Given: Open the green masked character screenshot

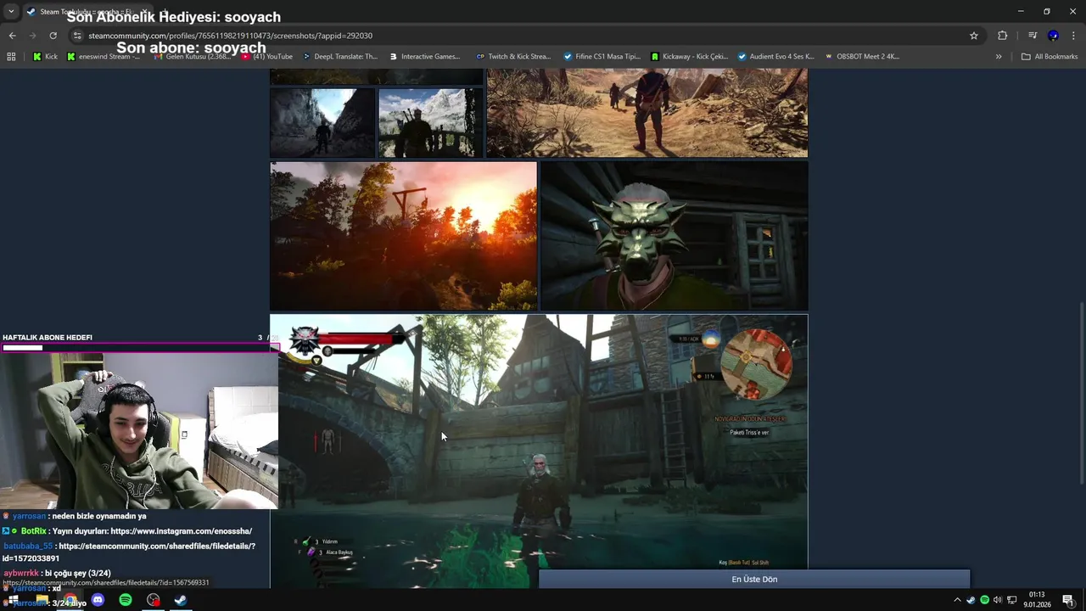Looking at the screenshot, I should coord(675,236).
